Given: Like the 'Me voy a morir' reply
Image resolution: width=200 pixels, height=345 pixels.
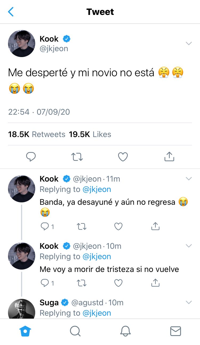Looking at the screenshot, I should 118,283.
